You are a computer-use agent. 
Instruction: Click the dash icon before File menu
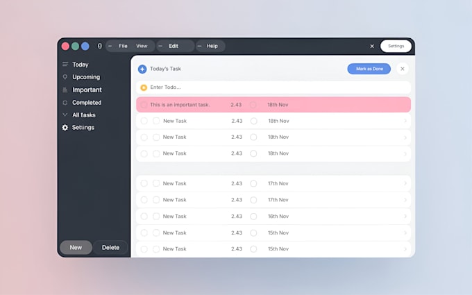(110, 46)
